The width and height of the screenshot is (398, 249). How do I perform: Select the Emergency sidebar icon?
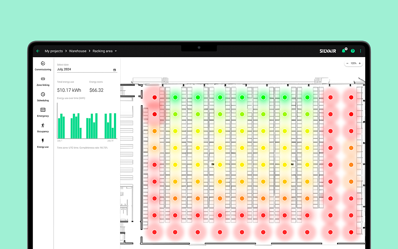[x=43, y=112]
